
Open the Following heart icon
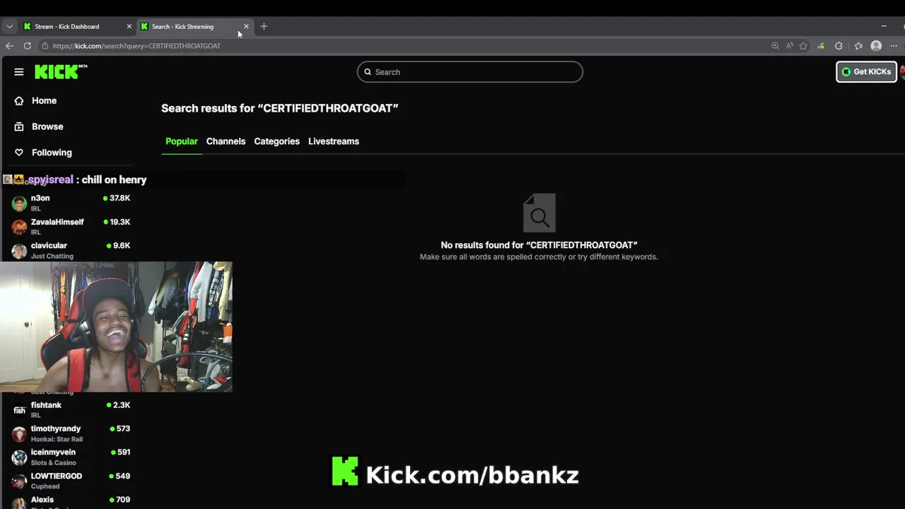point(19,153)
